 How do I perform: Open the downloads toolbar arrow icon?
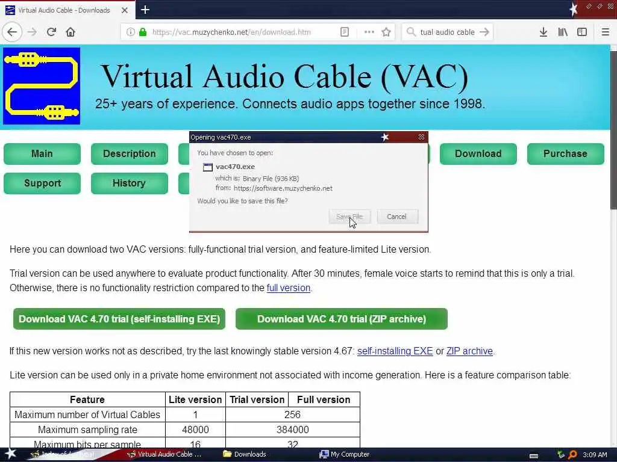point(543,32)
